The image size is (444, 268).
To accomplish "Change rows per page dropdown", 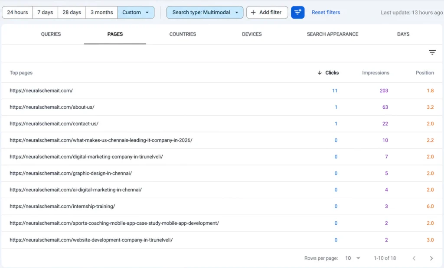I will tap(353, 258).
